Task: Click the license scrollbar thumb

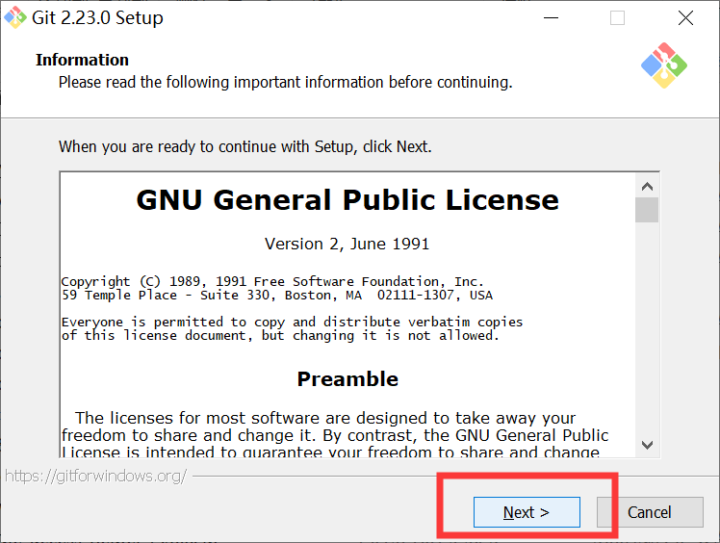Action: (x=647, y=210)
